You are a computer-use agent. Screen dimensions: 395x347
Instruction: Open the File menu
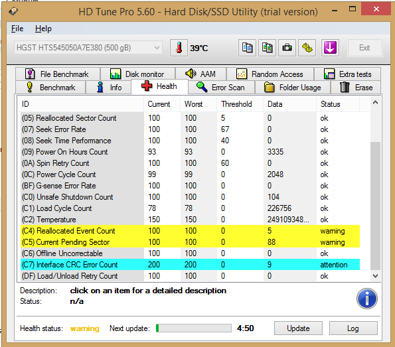coord(17,29)
